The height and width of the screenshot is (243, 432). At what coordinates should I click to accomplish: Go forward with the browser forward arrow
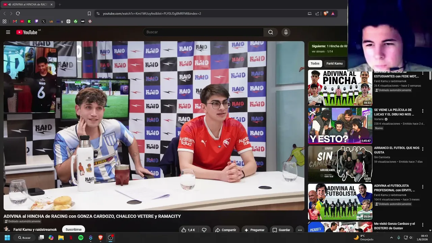11,13
